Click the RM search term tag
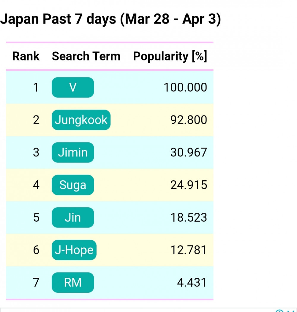This screenshot has width=297, height=312. (73, 282)
